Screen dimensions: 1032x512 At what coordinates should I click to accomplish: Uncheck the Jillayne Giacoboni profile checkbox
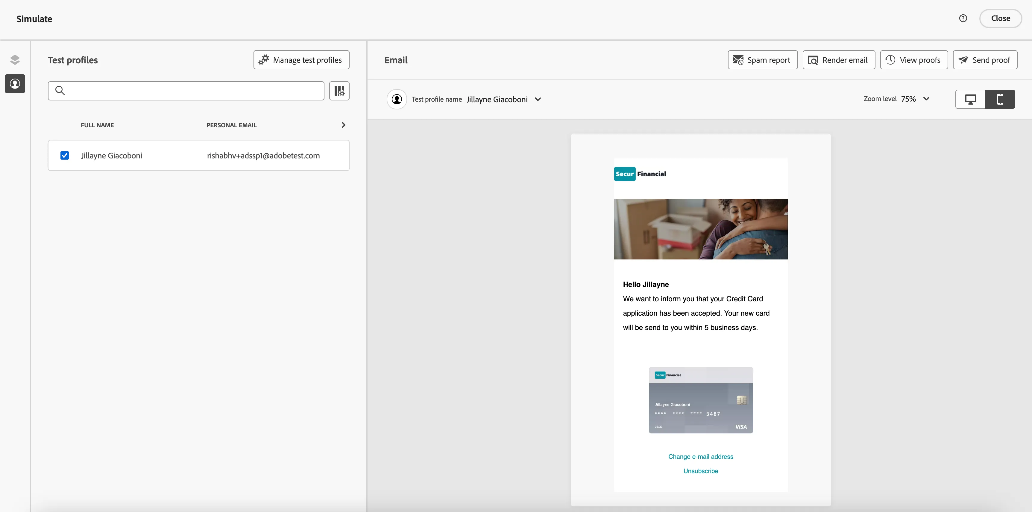(65, 155)
